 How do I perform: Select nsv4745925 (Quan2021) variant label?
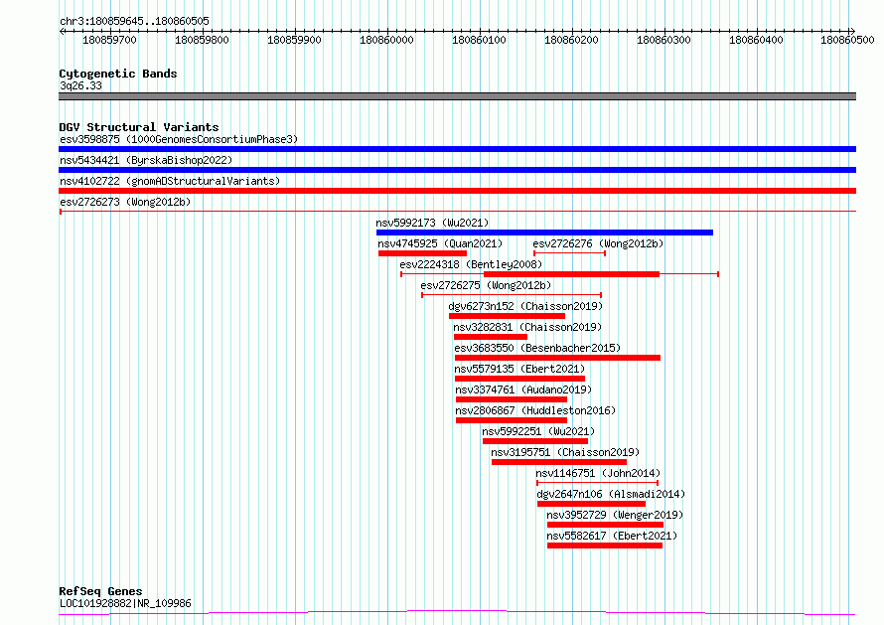[440, 243]
